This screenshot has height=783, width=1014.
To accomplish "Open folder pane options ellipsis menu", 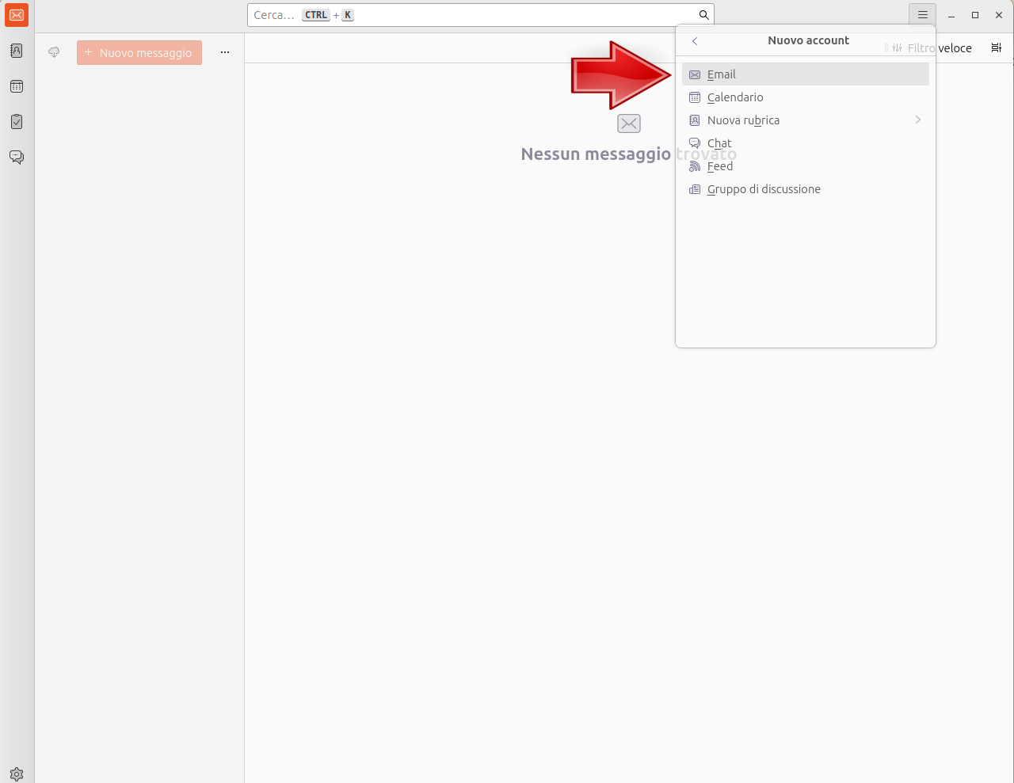I will 225,52.
